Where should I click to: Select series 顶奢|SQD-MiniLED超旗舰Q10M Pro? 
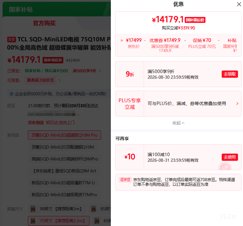(x=65, y=135)
